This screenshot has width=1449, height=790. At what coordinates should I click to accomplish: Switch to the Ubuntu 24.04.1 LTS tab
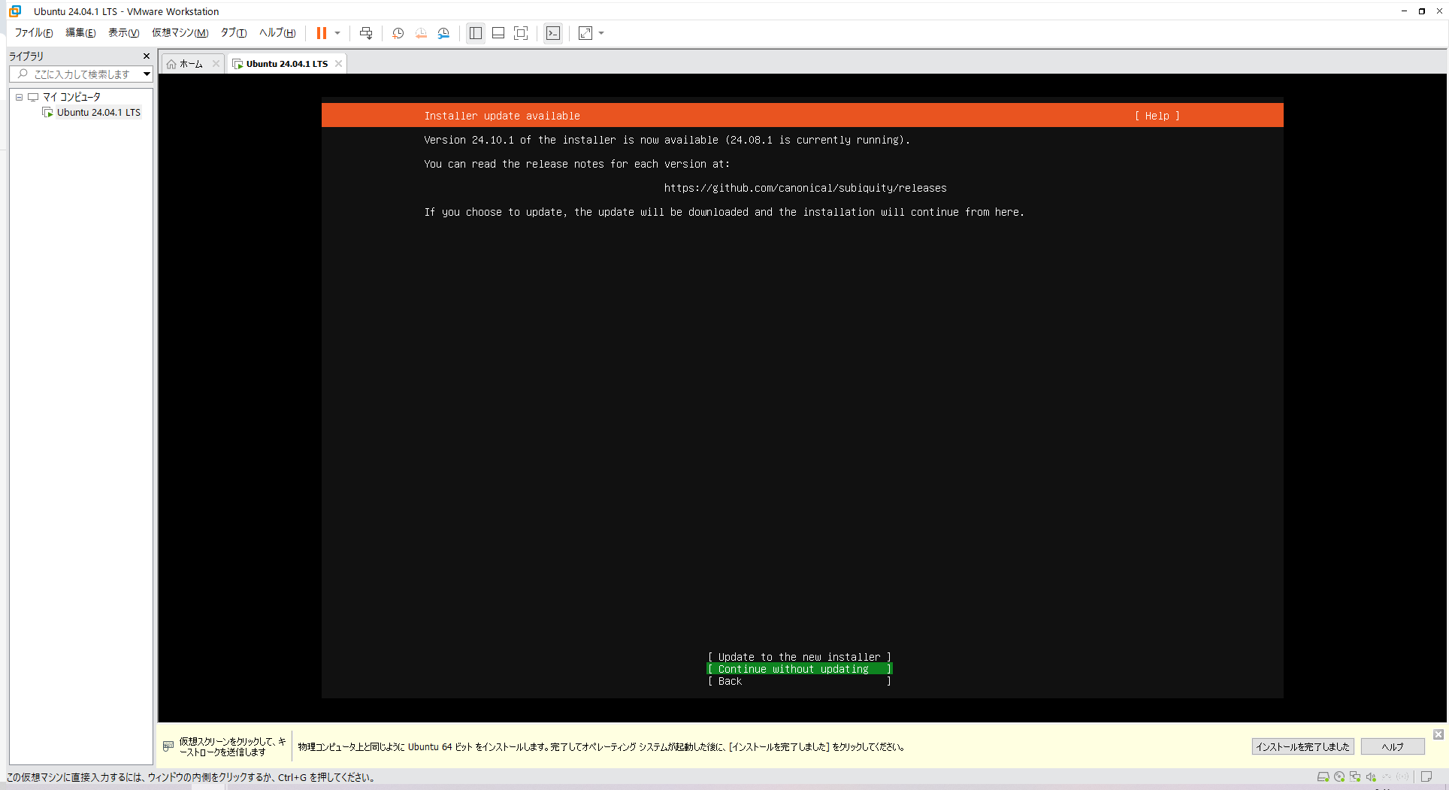coord(286,64)
